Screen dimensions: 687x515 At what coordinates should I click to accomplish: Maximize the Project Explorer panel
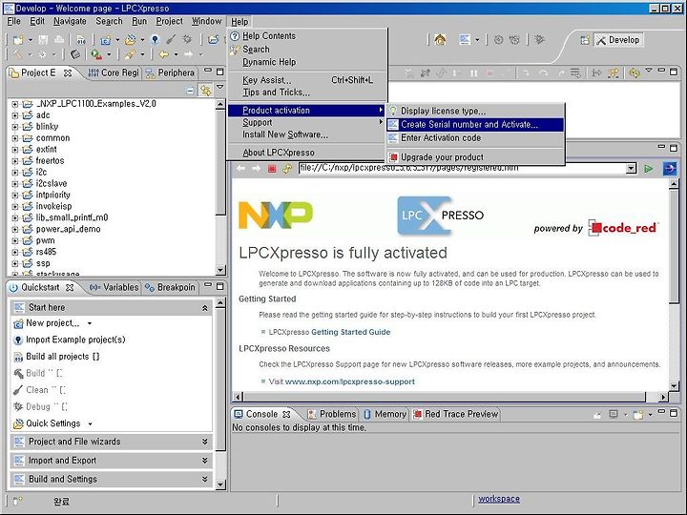(220, 72)
